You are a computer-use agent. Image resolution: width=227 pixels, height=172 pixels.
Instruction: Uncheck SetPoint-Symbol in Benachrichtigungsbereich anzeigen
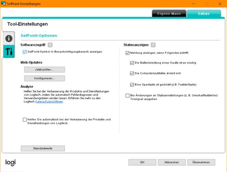(x=25, y=52)
